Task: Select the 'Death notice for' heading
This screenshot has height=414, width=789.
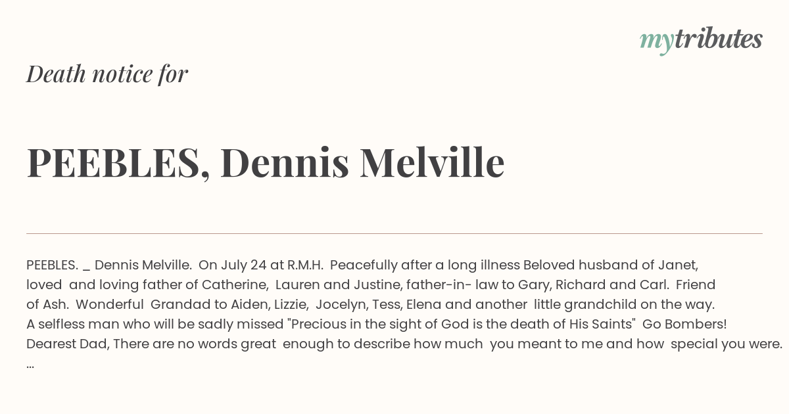Action: click(107, 74)
